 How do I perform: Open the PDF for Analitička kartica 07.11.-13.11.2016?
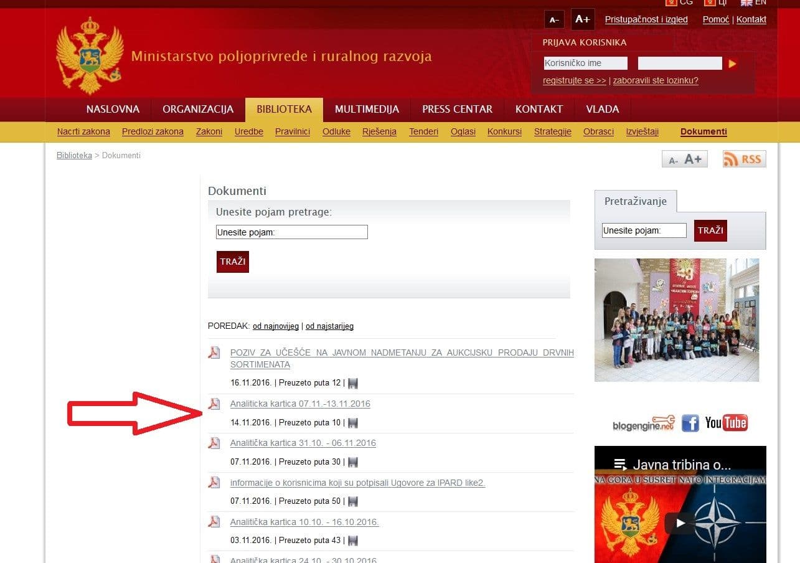point(299,404)
